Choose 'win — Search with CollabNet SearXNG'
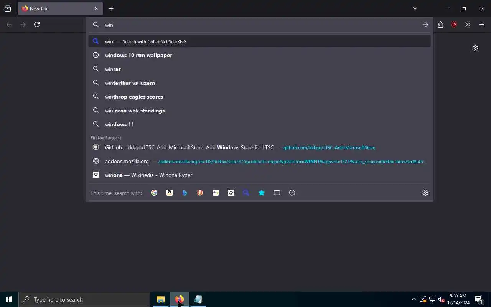This screenshot has width=491, height=307. coord(259,41)
